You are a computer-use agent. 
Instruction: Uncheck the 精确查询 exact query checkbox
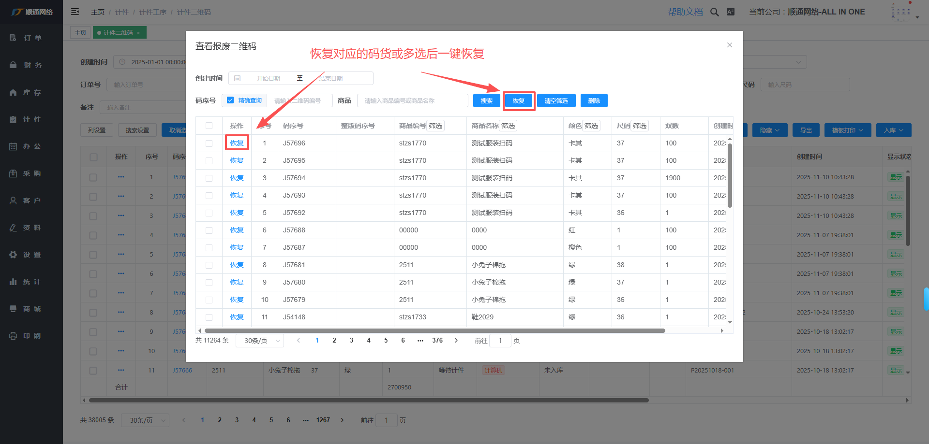[x=230, y=100]
